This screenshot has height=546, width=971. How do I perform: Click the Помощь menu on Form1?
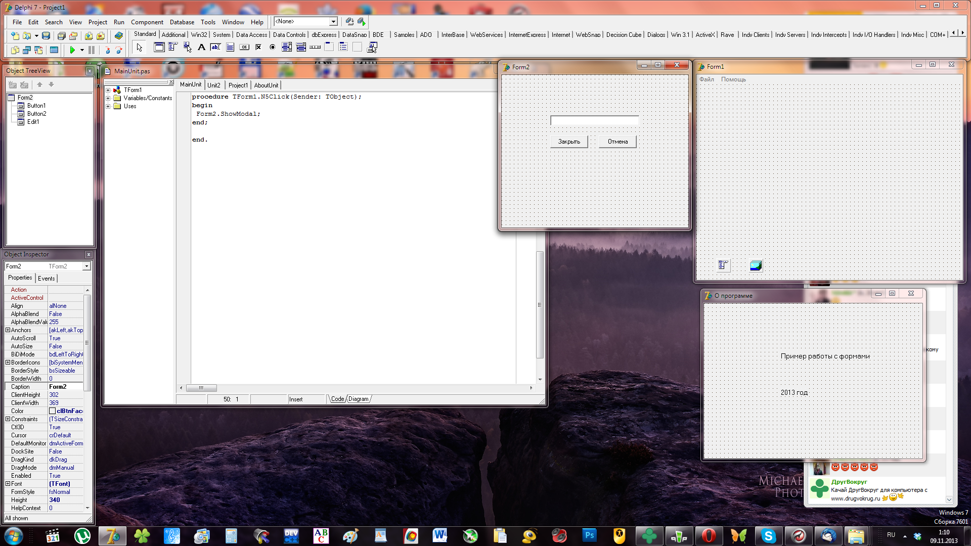click(733, 79)
